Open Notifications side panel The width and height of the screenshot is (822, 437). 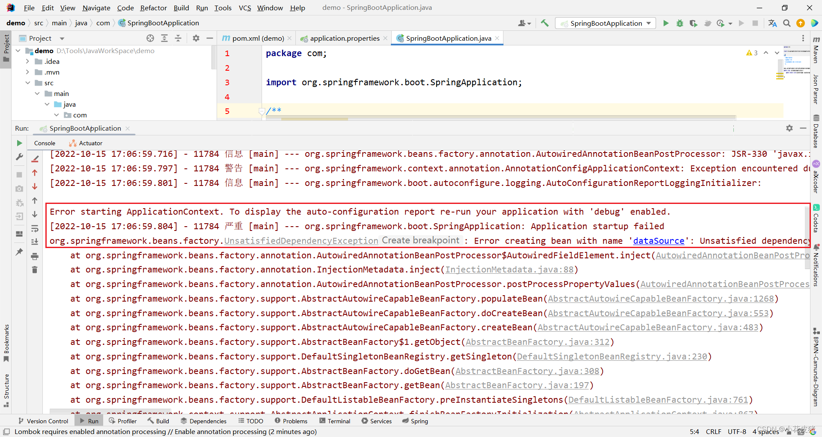tap(816, 266)
